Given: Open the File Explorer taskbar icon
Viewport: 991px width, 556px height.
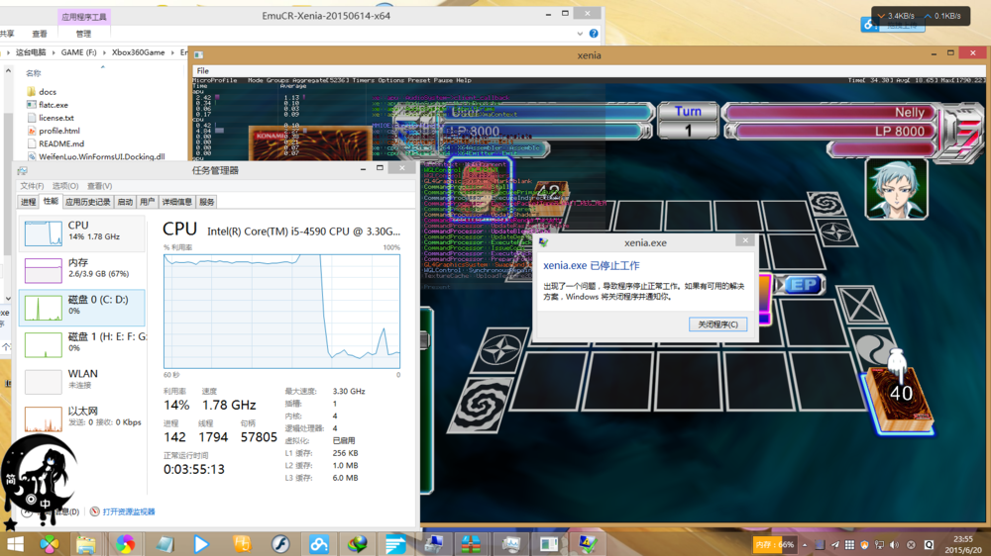Looking at the screenshot, I should (x=85, y=543).
